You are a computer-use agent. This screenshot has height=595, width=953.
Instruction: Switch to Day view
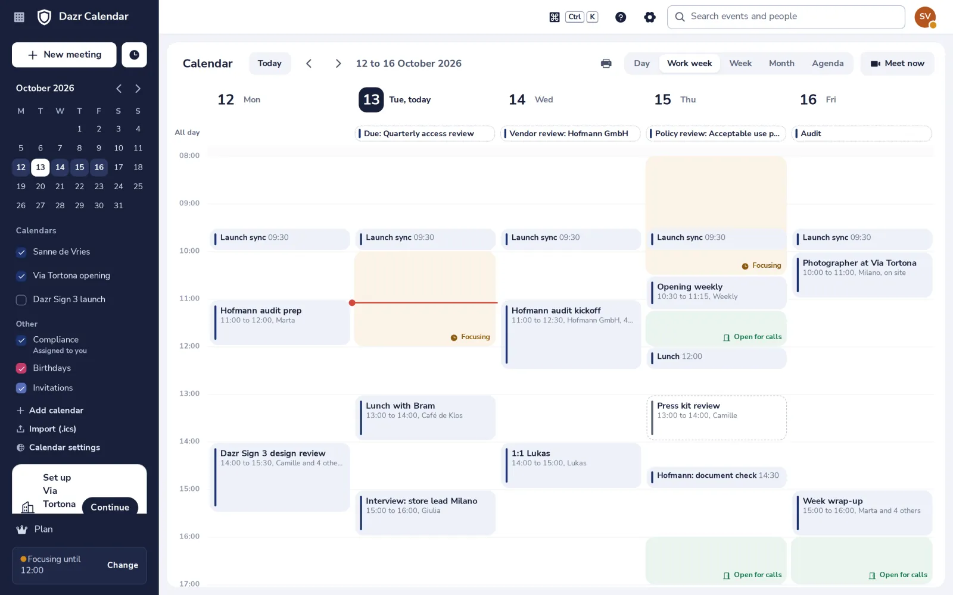click(x=641, y=64)
